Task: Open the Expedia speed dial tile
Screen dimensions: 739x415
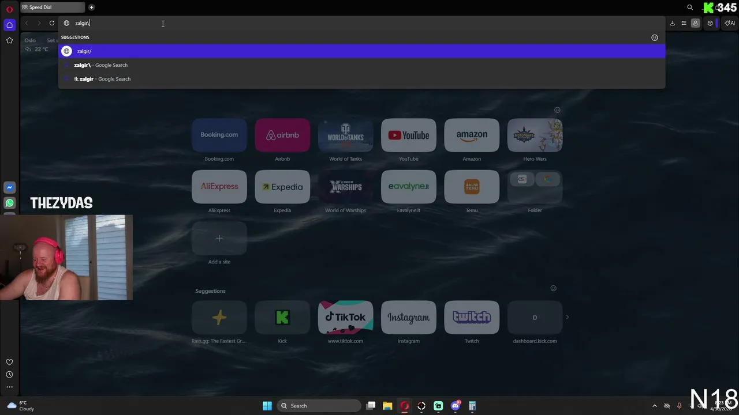Action: coord(282,187)
